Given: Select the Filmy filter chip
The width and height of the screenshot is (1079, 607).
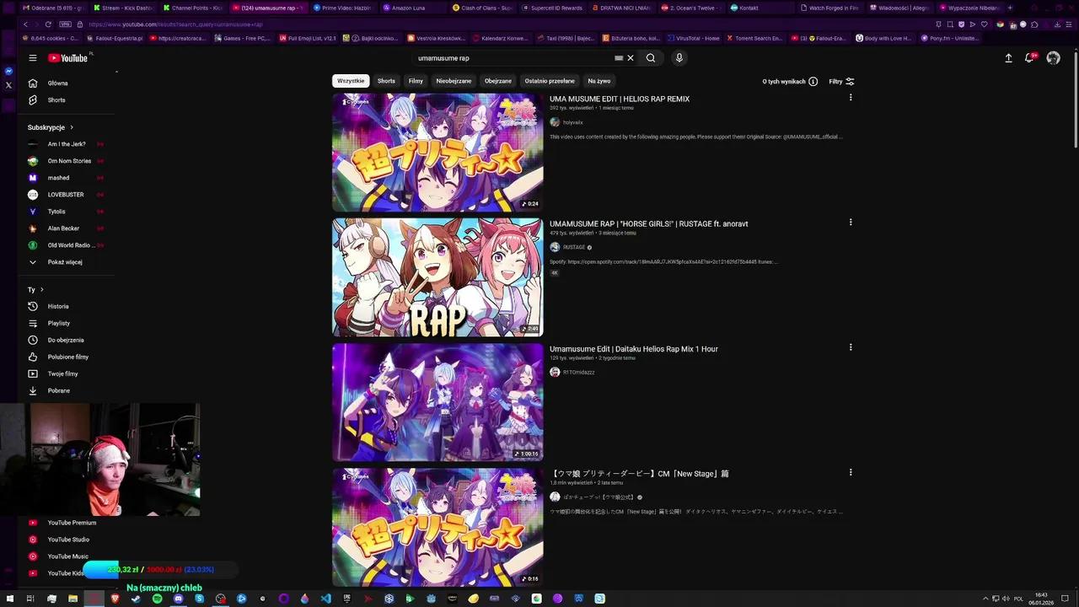Looking at the screenshot, I should point(416,81).
